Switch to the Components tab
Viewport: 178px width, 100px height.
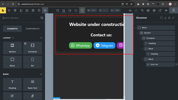point(33,29)
